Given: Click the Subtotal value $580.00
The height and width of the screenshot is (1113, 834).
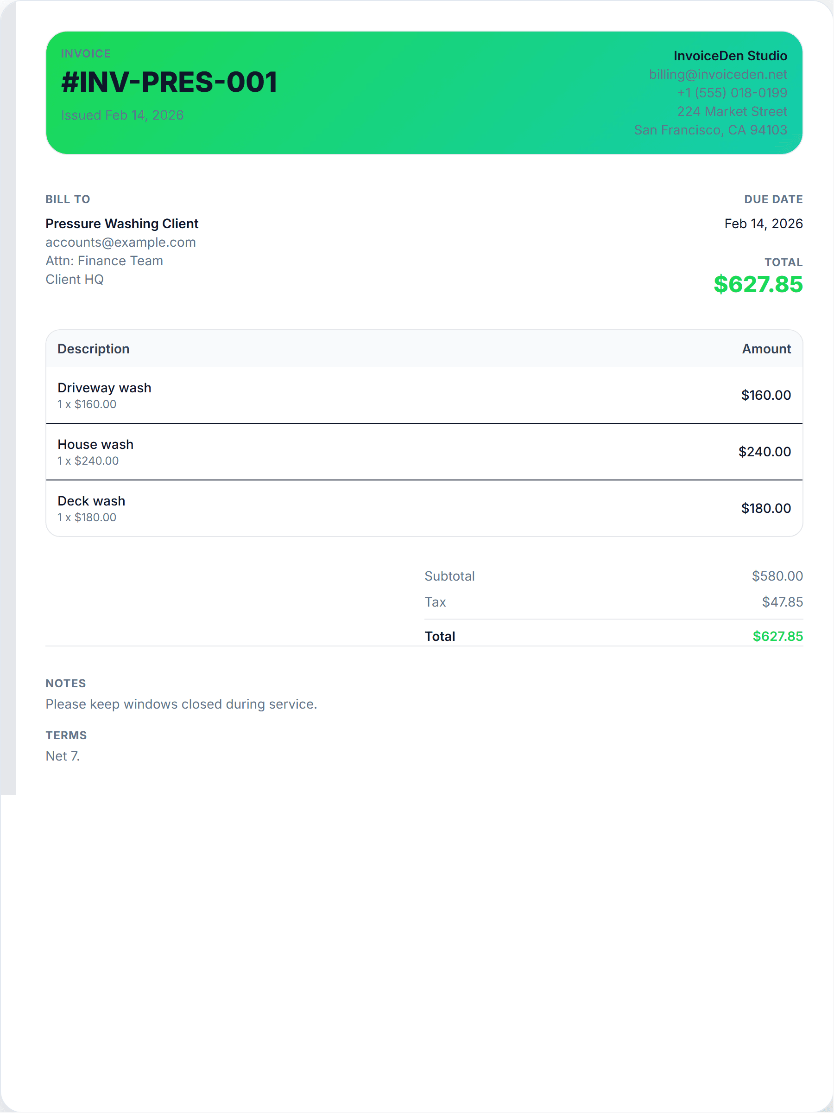Looking at the screenshot, I should (777, 576).
